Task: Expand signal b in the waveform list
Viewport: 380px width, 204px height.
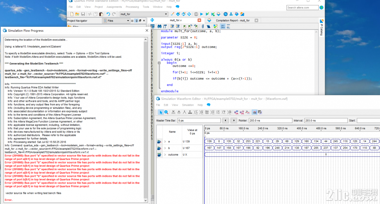Action: click(x=165, y=148)
